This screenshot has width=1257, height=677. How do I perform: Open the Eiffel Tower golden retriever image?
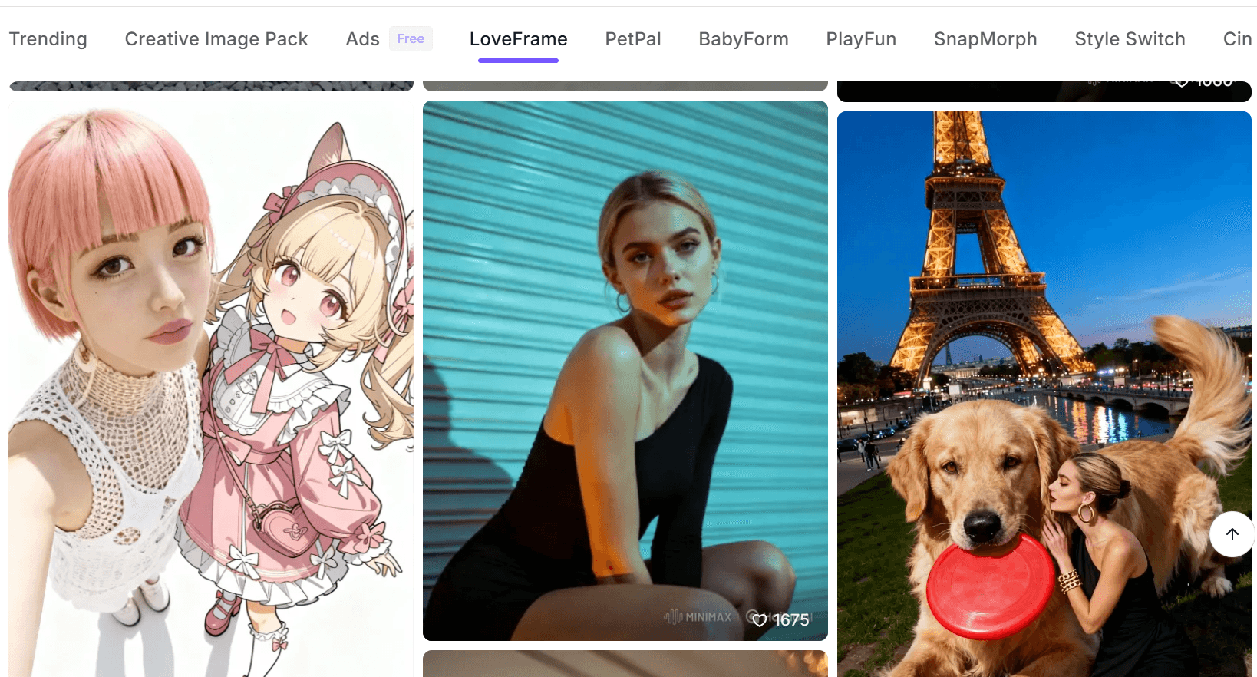pyautogui.click(x=1044, y=393)
